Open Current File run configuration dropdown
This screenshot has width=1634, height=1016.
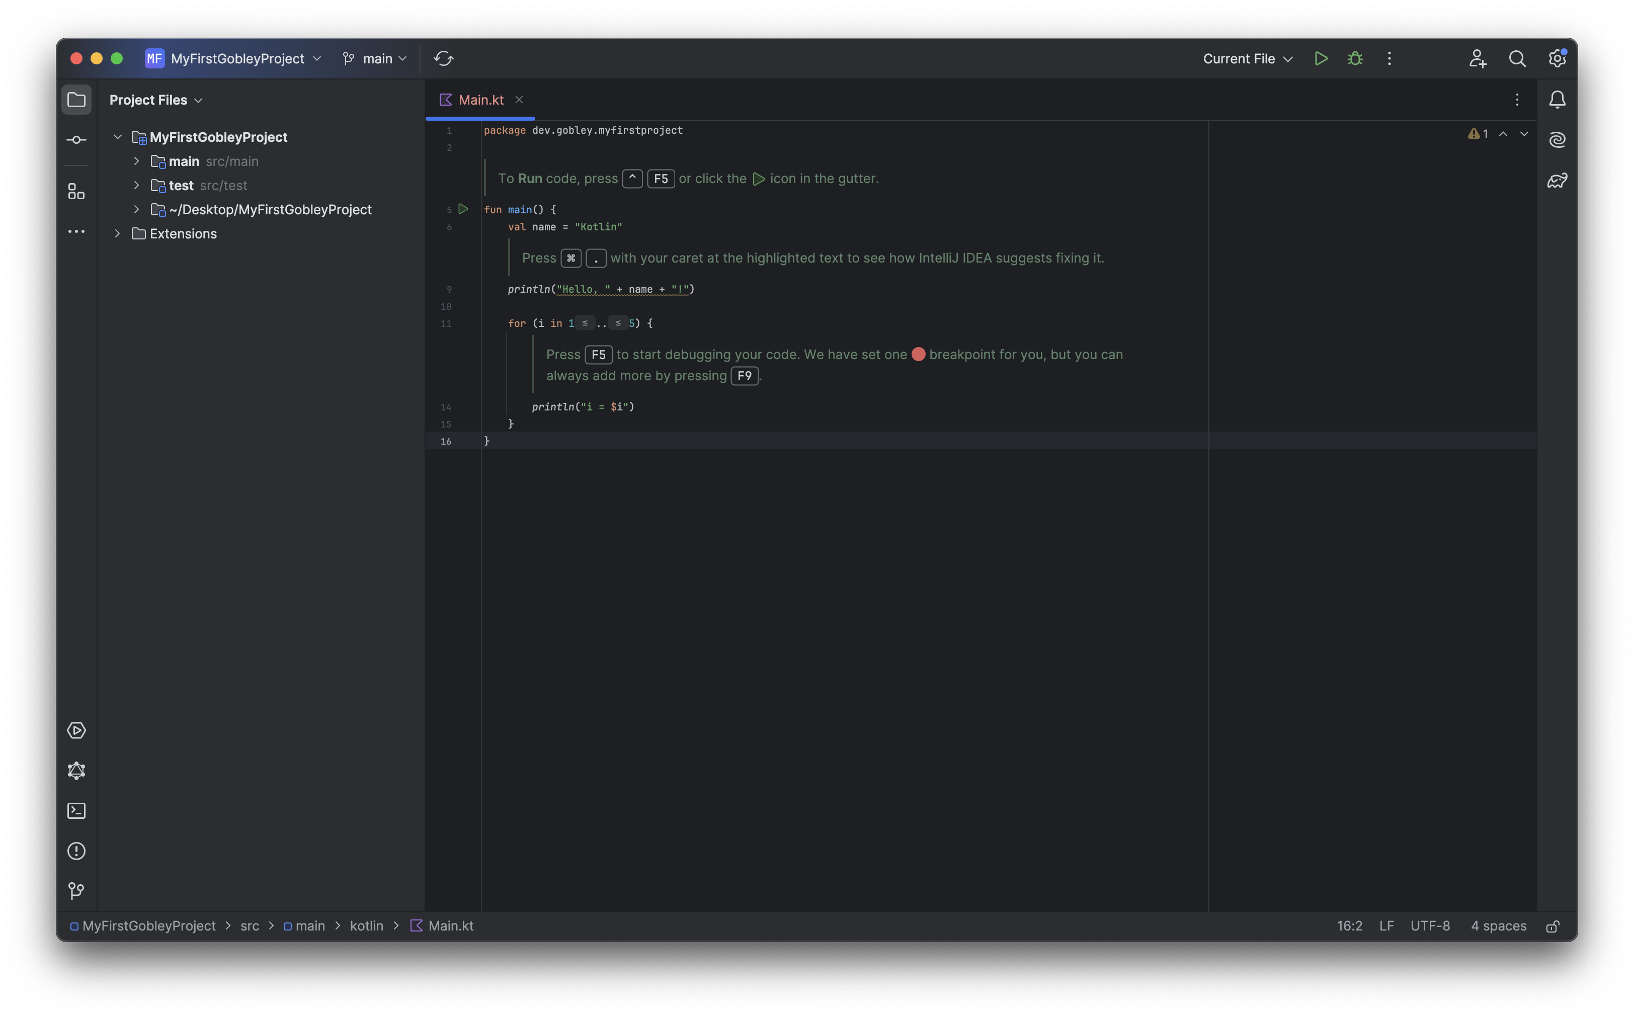click(x=1248, y=58)
